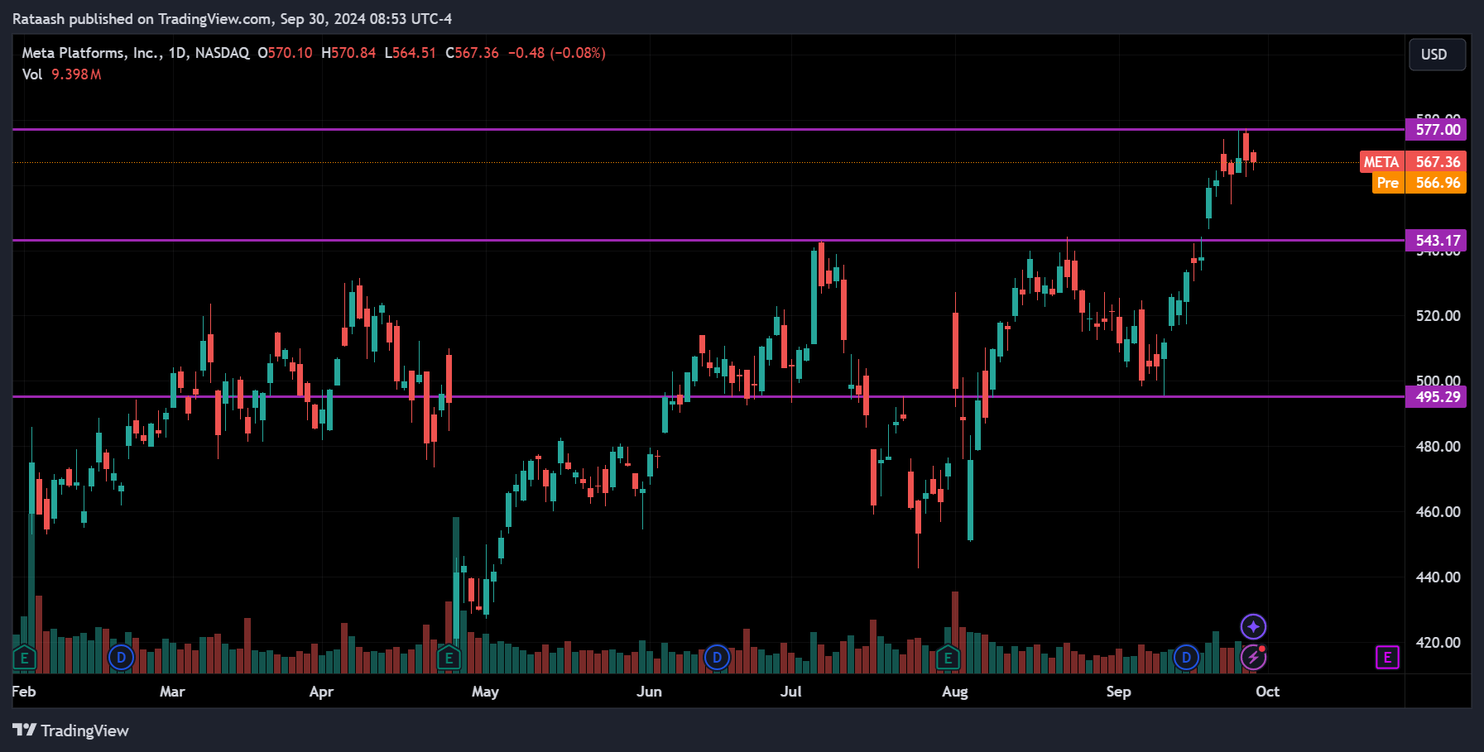Click the high value H570.84
The height and width of the screenshot is (752, 1484).
pos(348,53)
